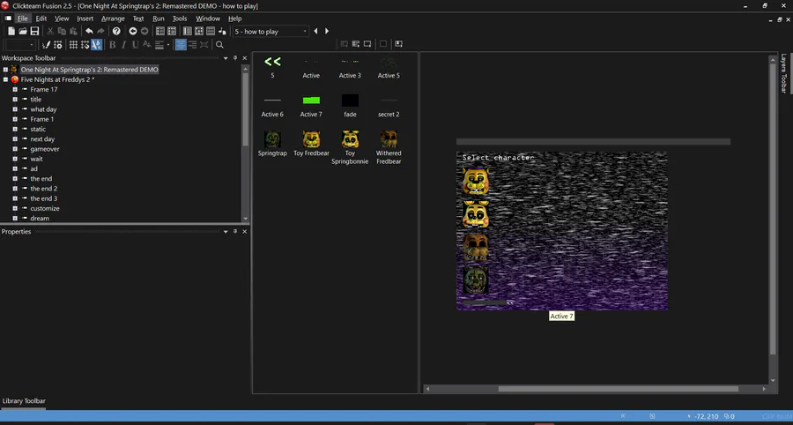Collapse the Five Nights at Freddys 2 node
793x425 pixels.
tap(5, 79)
